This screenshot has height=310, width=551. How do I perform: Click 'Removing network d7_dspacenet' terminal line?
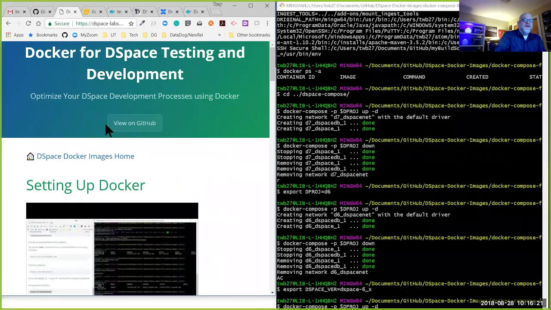(322, 174)
